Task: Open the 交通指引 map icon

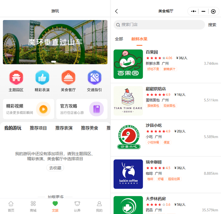Action: click(x=95, y=78)
